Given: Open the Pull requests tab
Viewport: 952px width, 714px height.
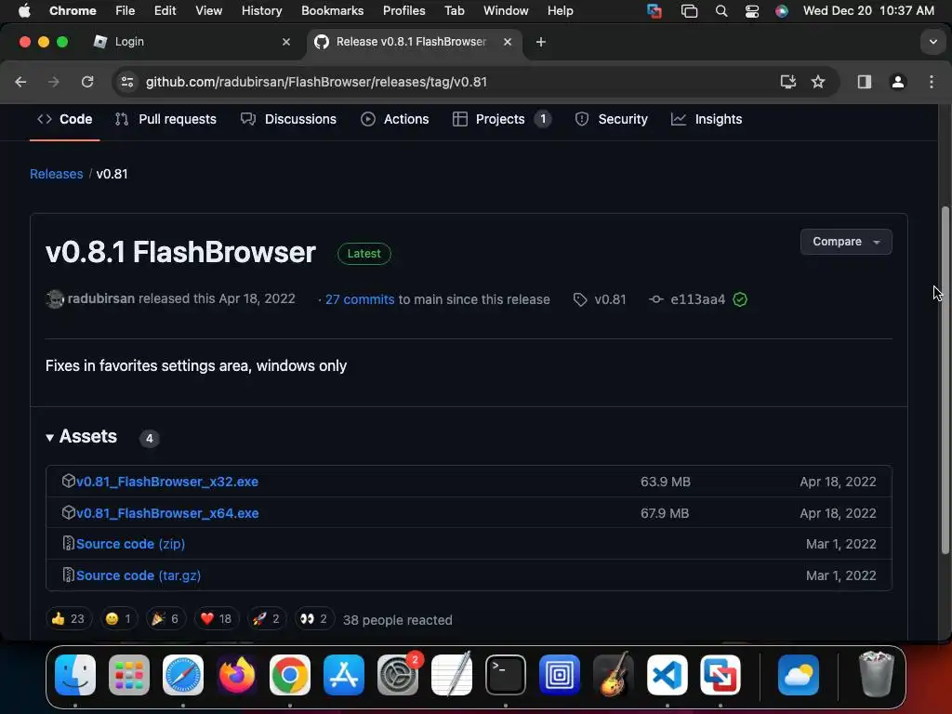Looking at the screenshot, I should 165,119.
